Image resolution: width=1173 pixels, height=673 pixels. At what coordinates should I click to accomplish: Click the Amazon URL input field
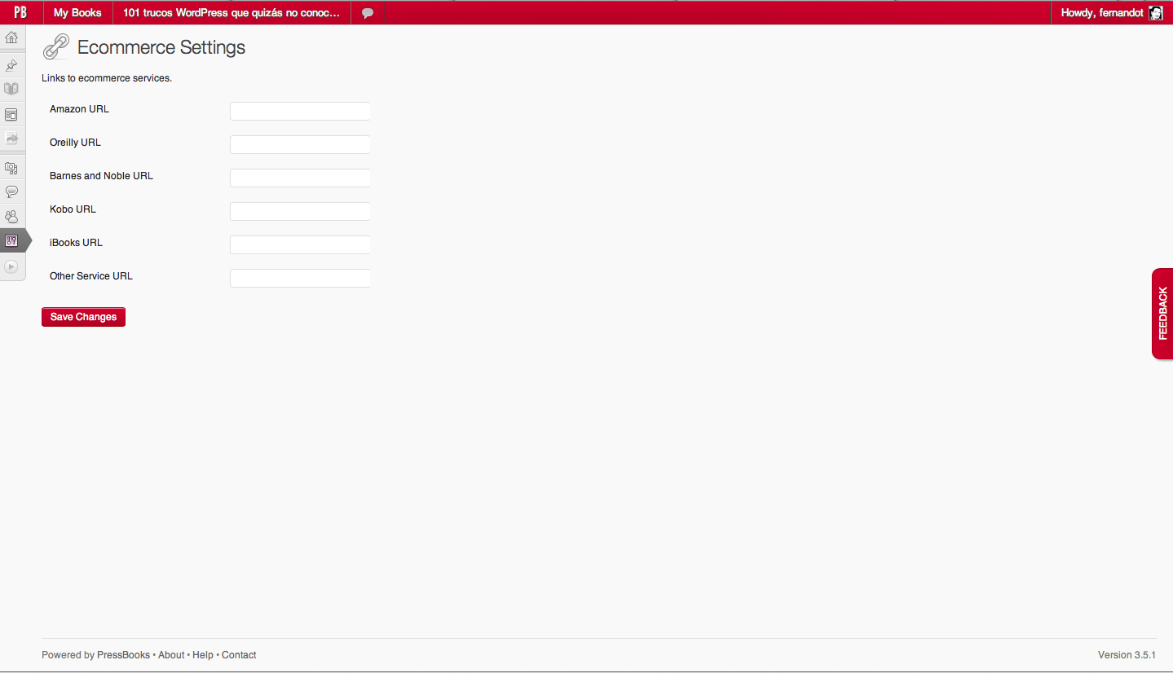[300, 111]
